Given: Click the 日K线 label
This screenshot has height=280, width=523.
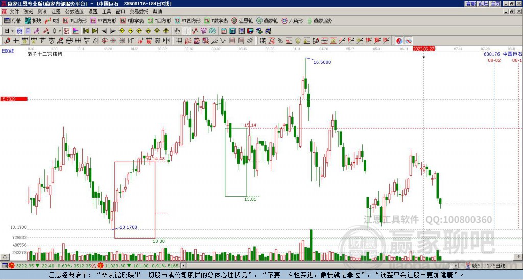Looking at the screenshot, I should click(x=7, y=51).
